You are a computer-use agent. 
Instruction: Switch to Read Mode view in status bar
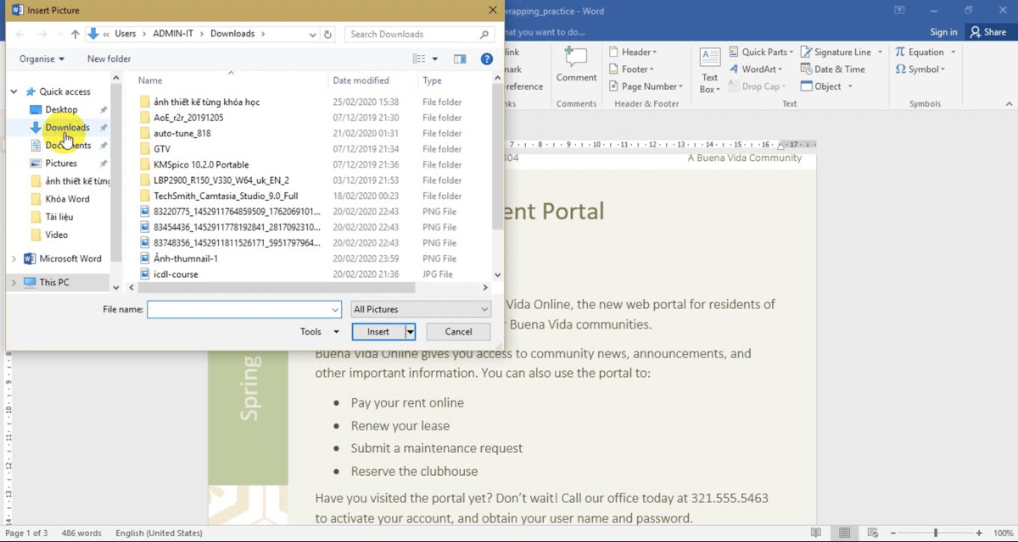[815, 533]
